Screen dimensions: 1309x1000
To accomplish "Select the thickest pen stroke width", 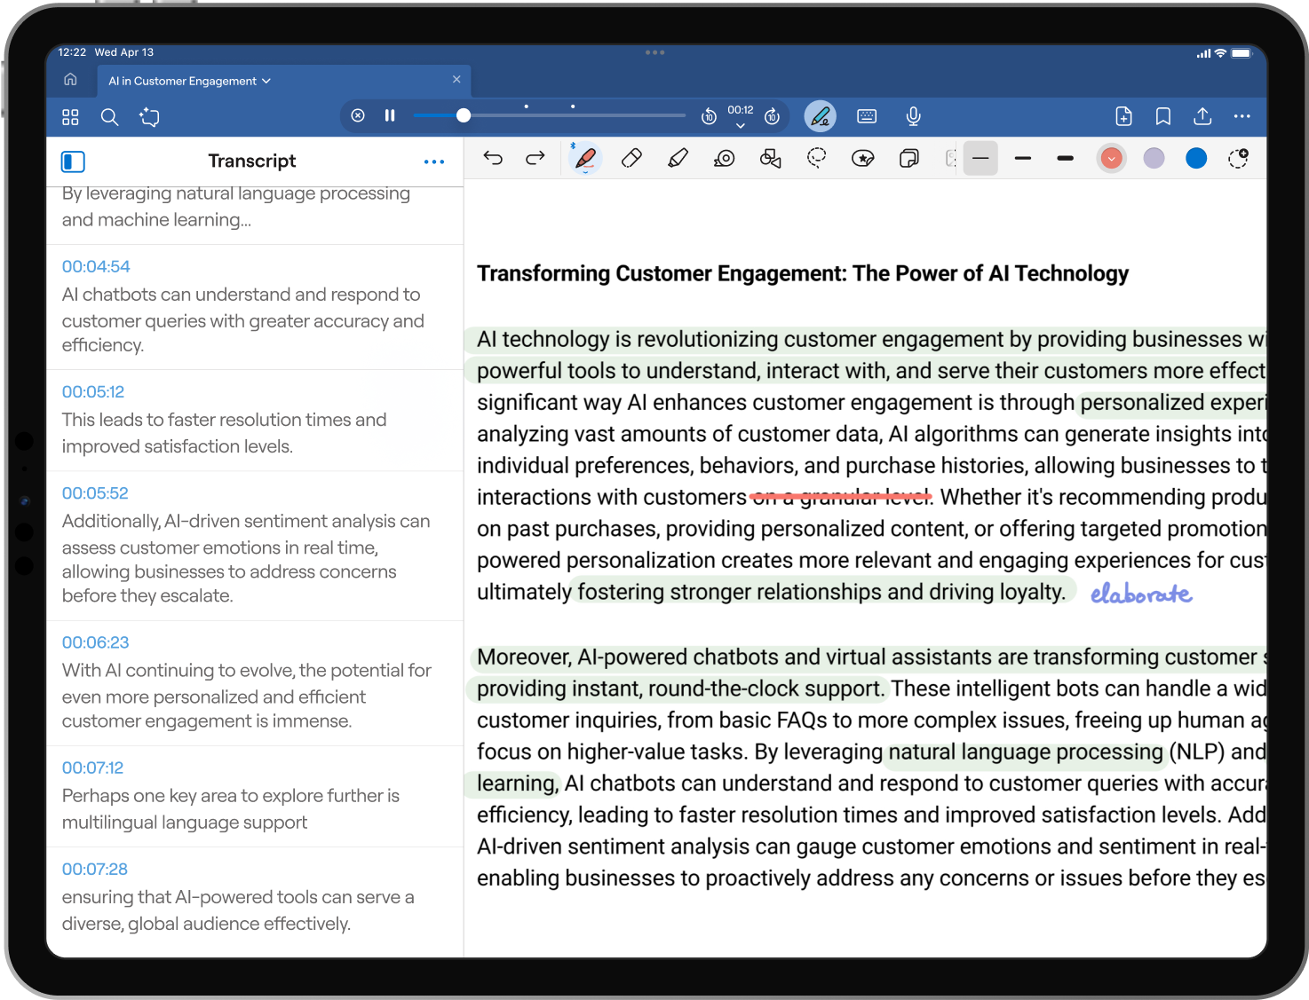I will tap(1066, 159).
